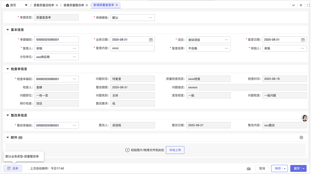Click the keyboard icon beside 取消
This screenshot has width=311, height=174.
click(249, 168)
